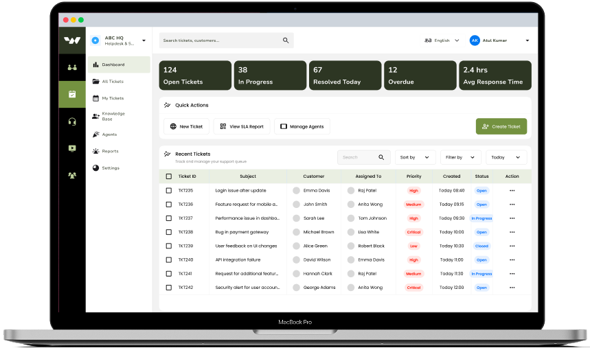
Task: Open the actions menu for ticket TKT236
Action: click(512, 205)
